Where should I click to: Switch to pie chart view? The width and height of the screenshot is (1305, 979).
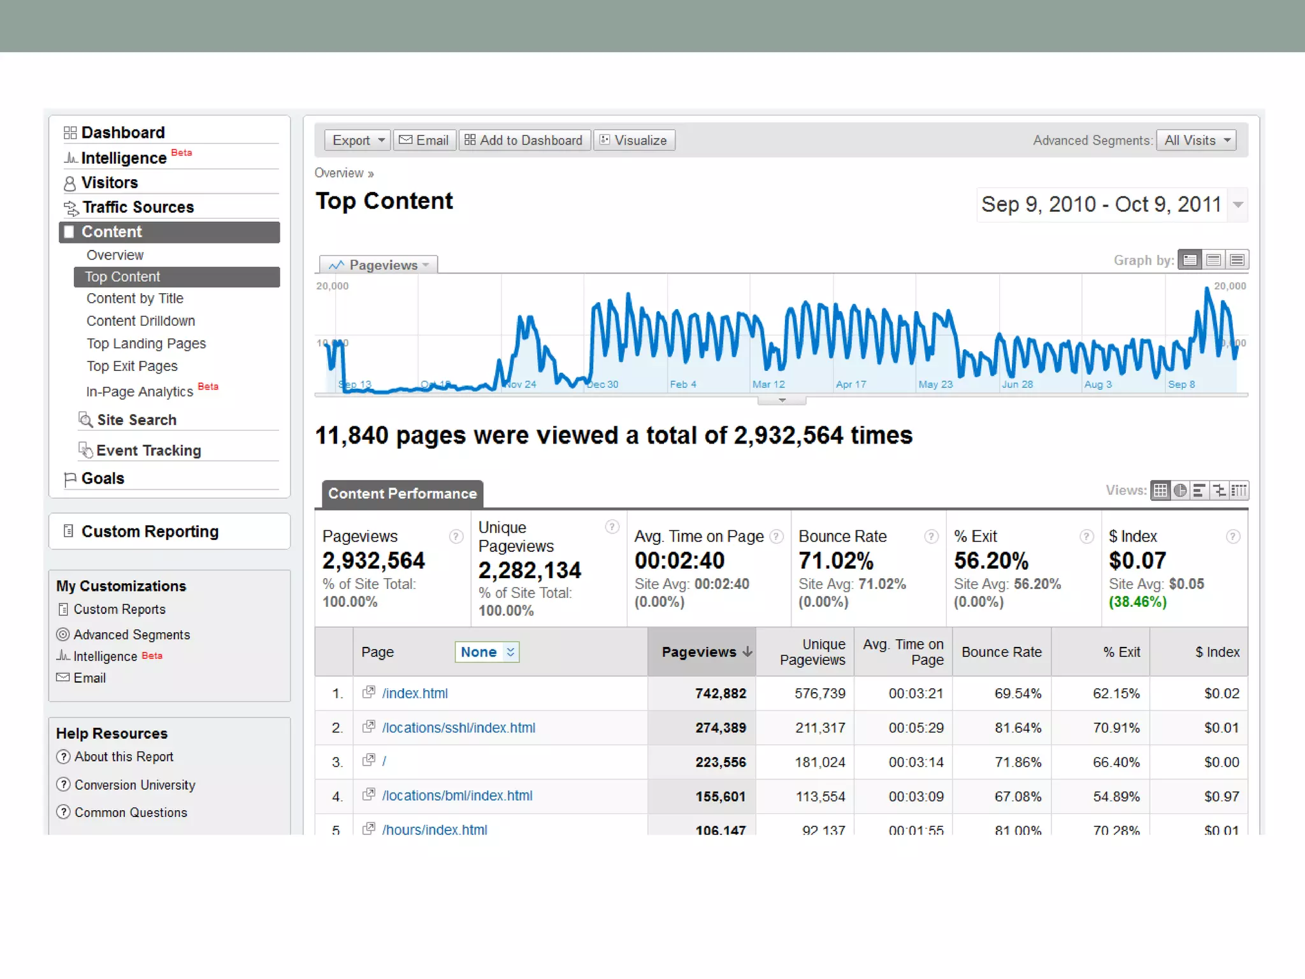[1180, 490]
